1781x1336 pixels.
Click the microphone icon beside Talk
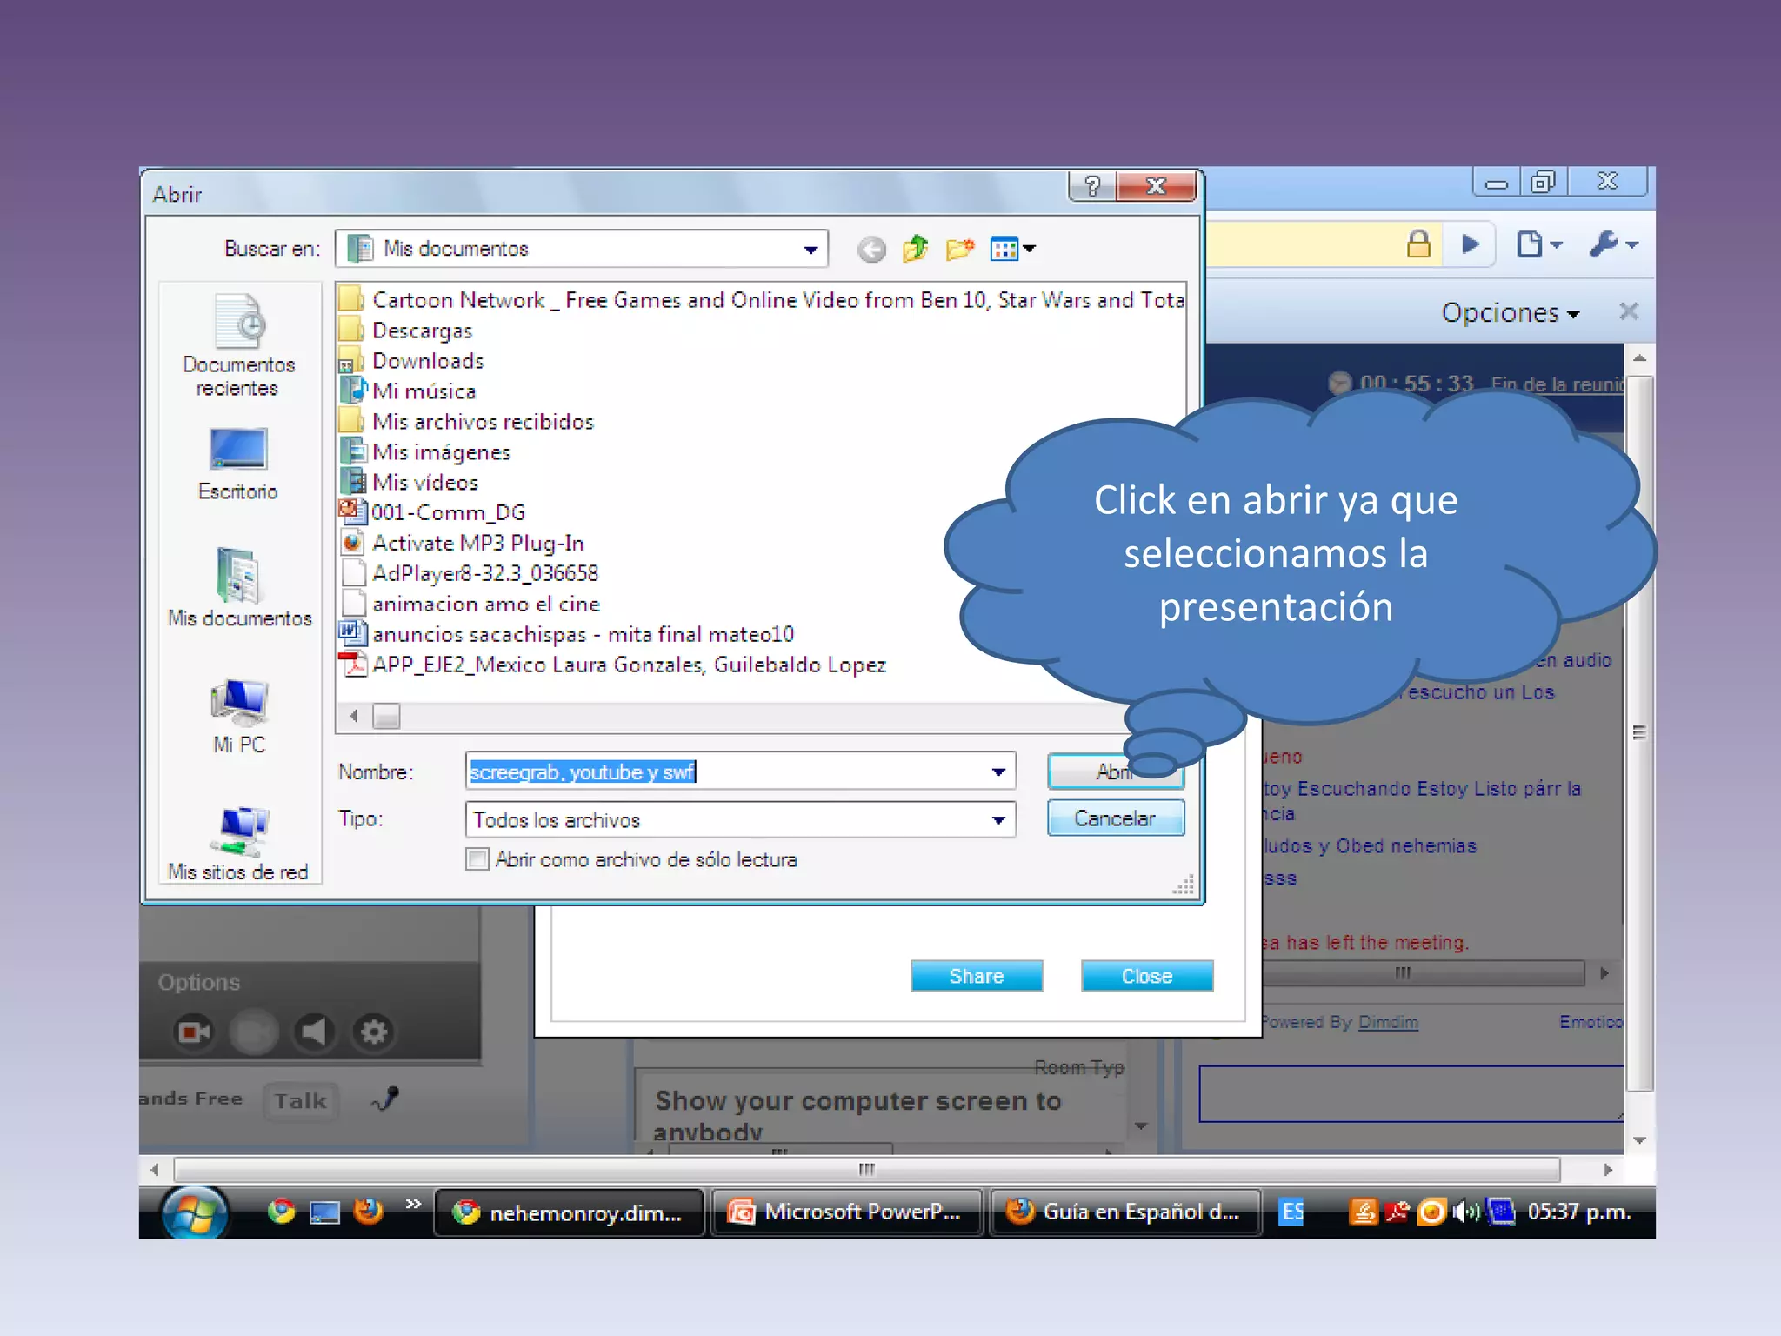tap(385, 1099)
